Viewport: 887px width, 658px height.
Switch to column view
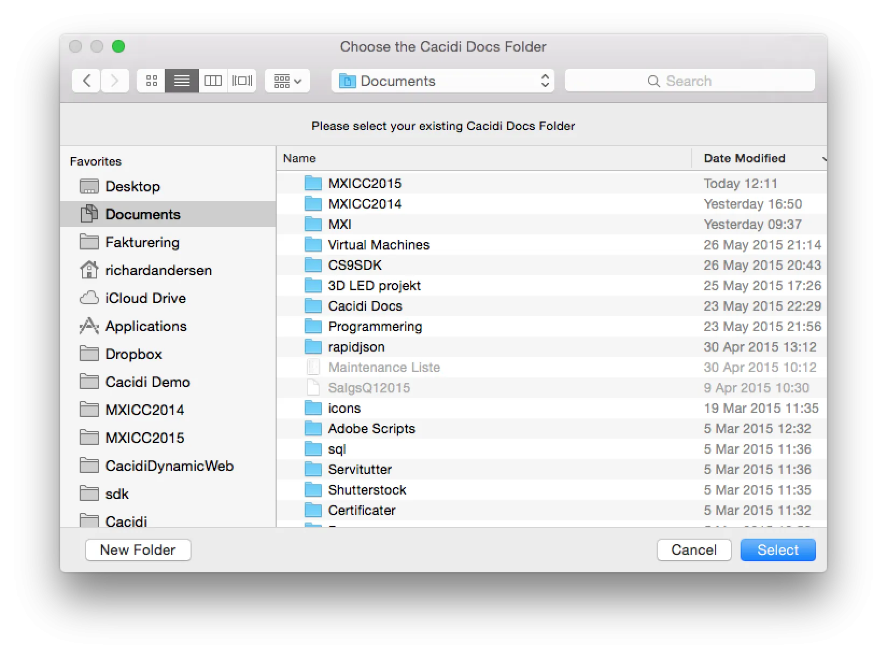(x=213, y=81)
